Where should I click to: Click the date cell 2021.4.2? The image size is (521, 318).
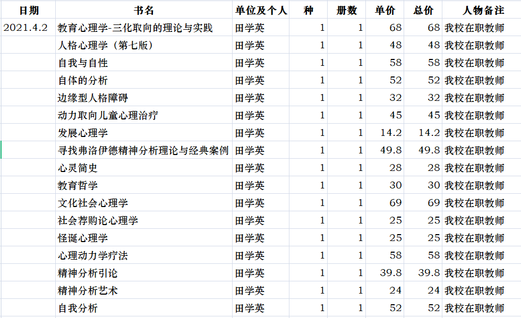[x=28, y=27]
